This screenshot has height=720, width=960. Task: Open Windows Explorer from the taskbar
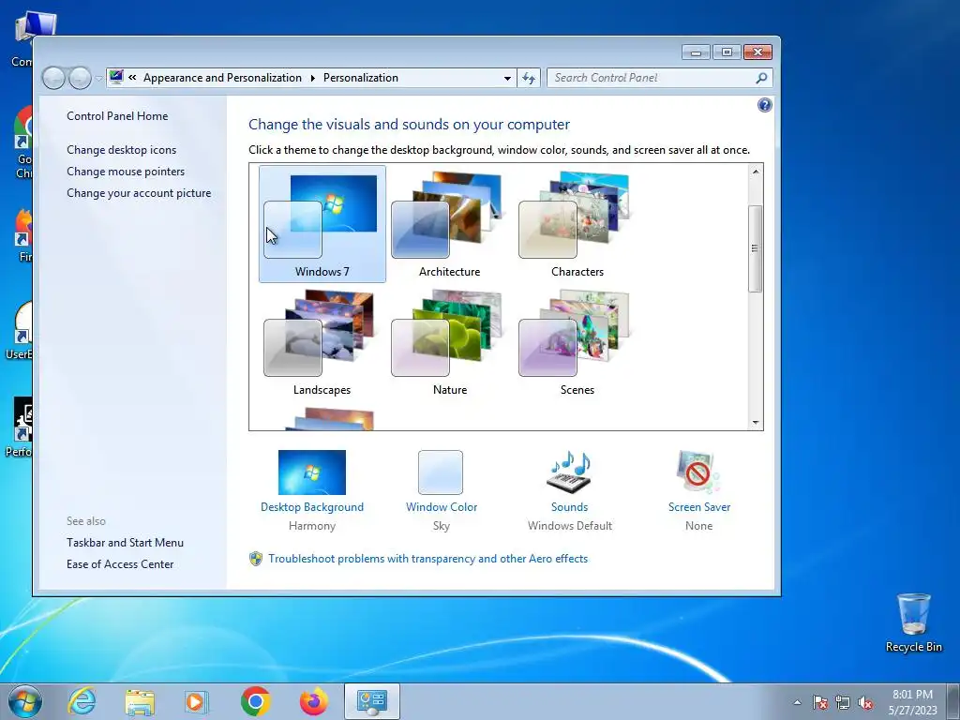(140, 701)
